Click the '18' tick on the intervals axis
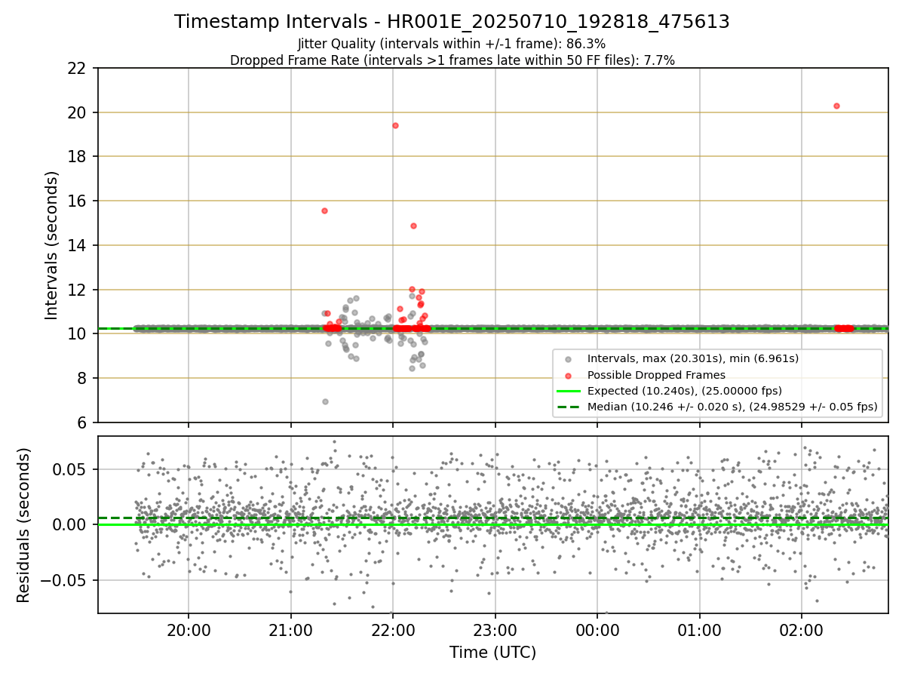This screenshot has width=905, height=679. [78, 157]
